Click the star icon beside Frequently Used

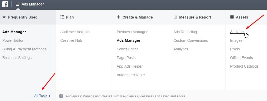pyautogui.click(x=4, y=17)
